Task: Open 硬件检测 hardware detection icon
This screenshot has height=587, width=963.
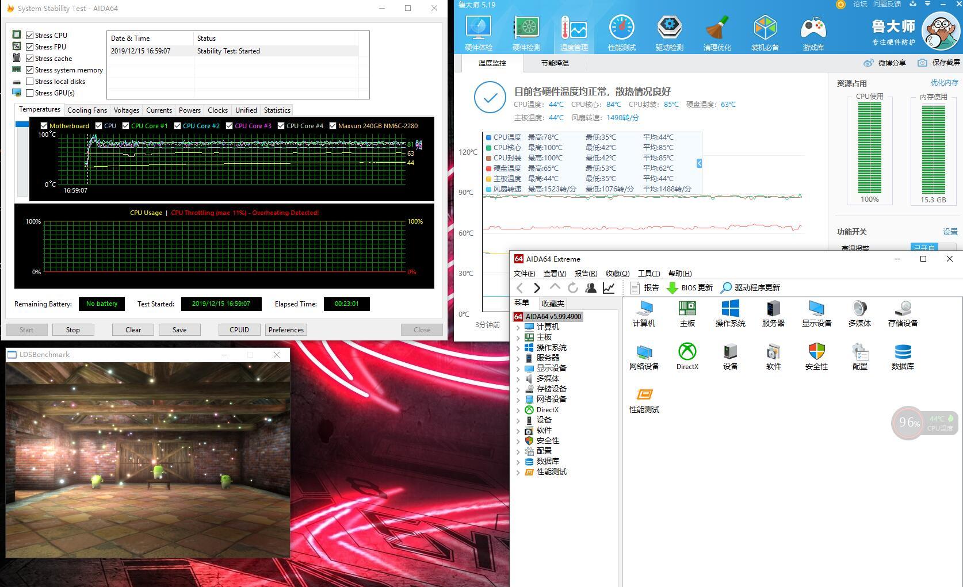Action: [526, 33]
